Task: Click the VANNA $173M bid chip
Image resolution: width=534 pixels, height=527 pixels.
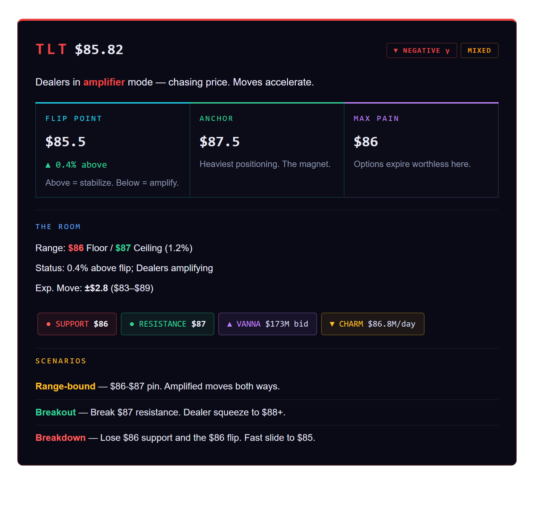Action: [x=267, y=324]
